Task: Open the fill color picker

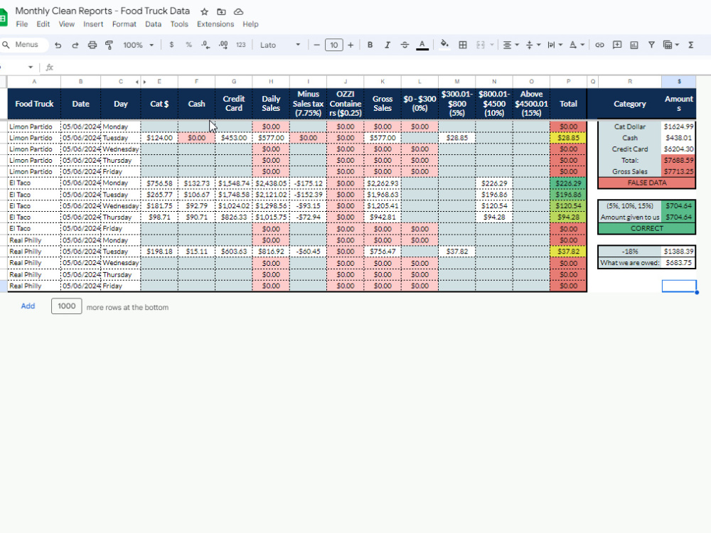Action: point(444,44)
